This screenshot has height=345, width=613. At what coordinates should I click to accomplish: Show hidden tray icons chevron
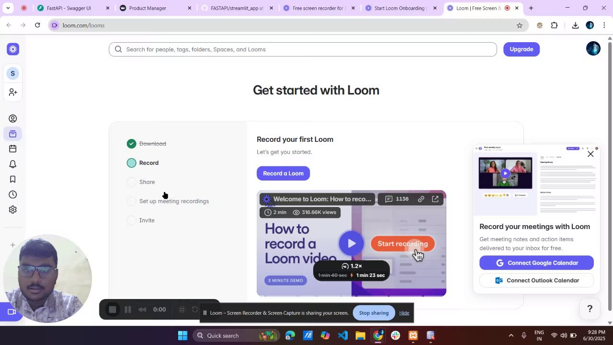(x=511, y=335)
